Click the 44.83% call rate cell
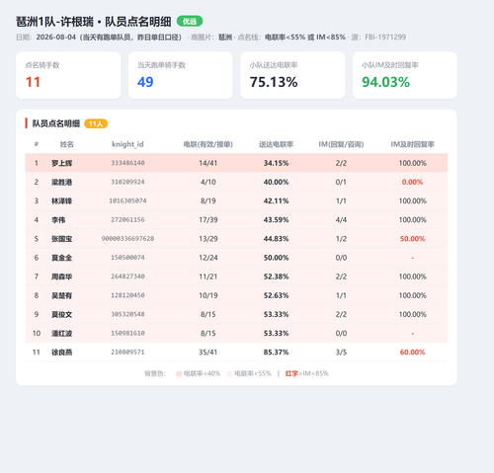Viewport: 494px width, 473px height. 276,239
